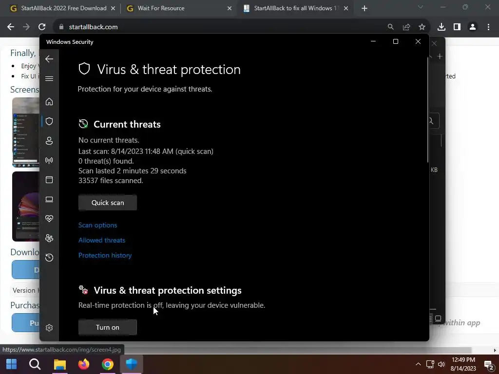
Task: Open Chrome three-dot menu
Action: coord(488,27)
